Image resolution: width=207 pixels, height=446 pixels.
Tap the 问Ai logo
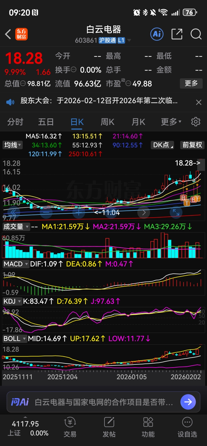point(20,402)
